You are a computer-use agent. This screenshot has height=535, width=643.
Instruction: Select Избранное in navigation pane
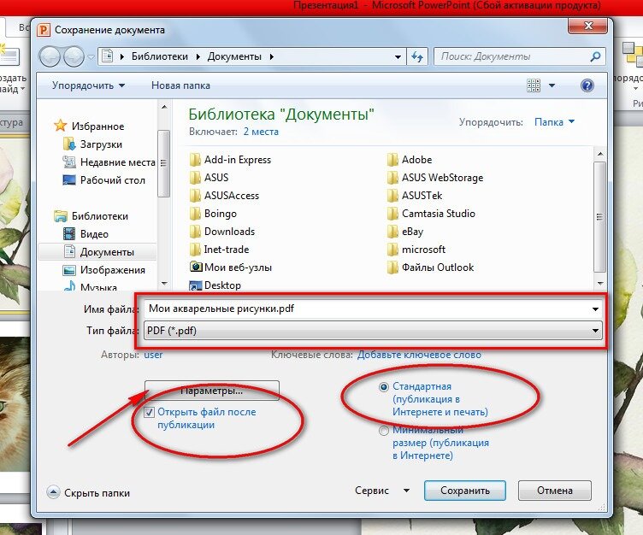pos(90,126)
